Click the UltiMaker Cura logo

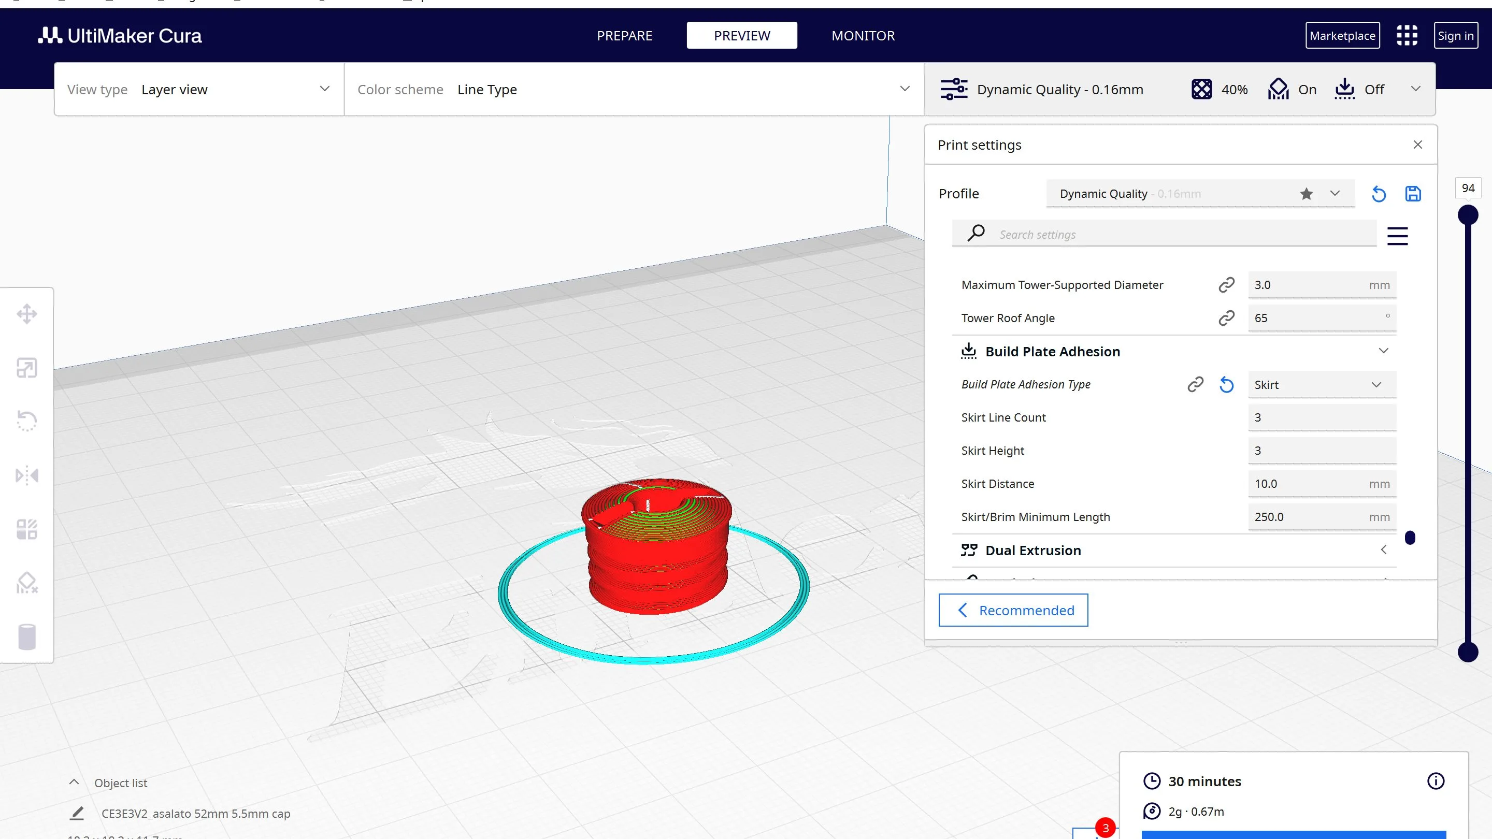click(120, 35)
